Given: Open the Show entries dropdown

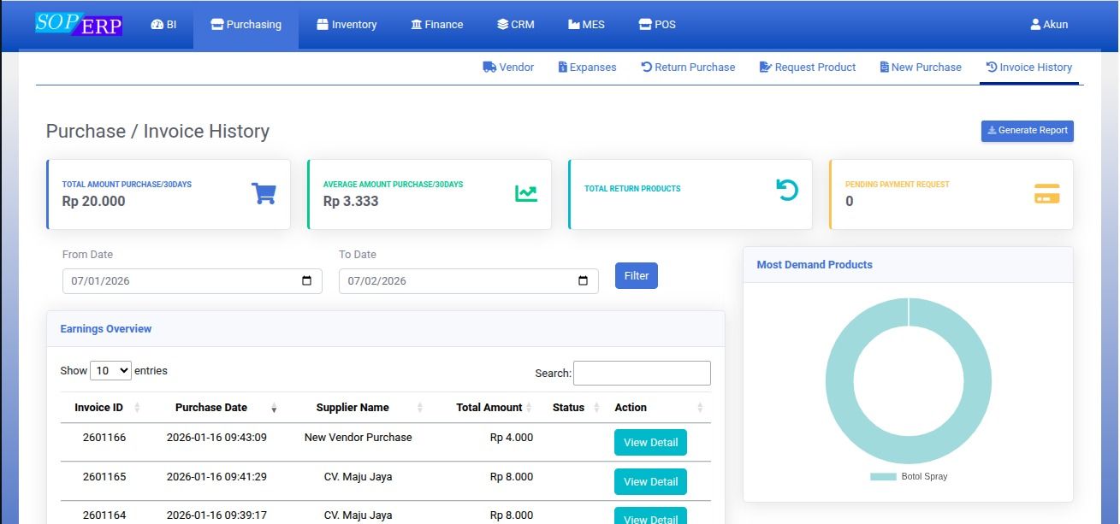Looking at the screenshot, I should tap(111, 370).
